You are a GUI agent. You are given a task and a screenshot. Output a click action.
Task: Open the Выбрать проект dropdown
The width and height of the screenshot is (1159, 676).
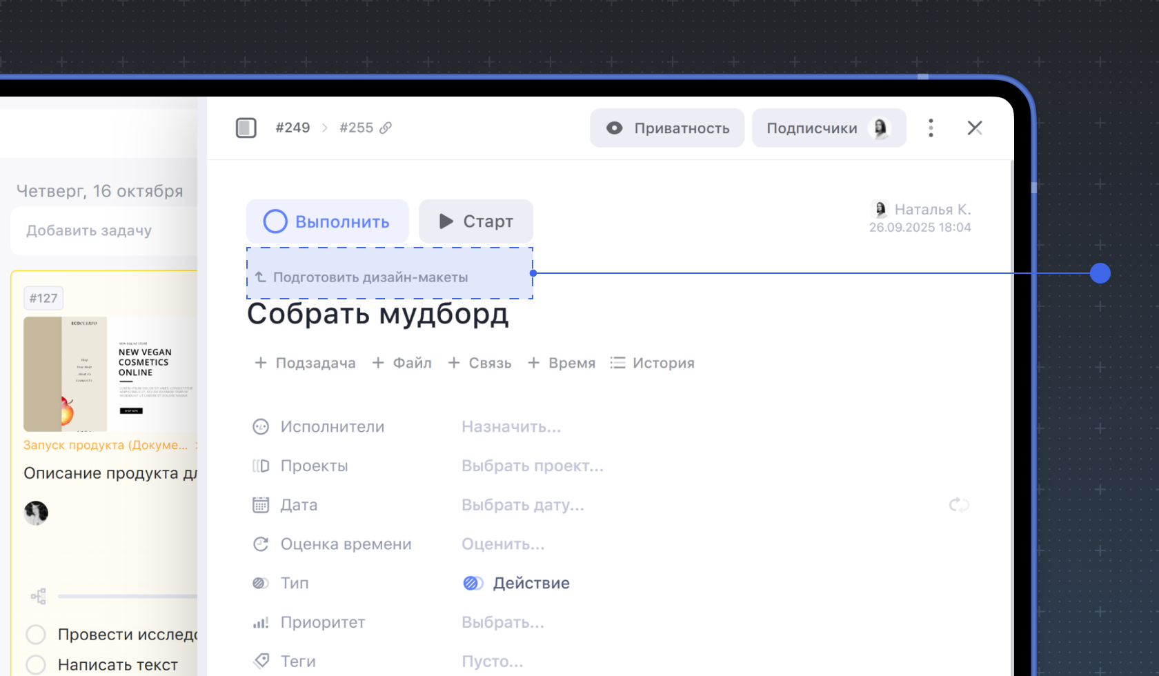point(532,466)
